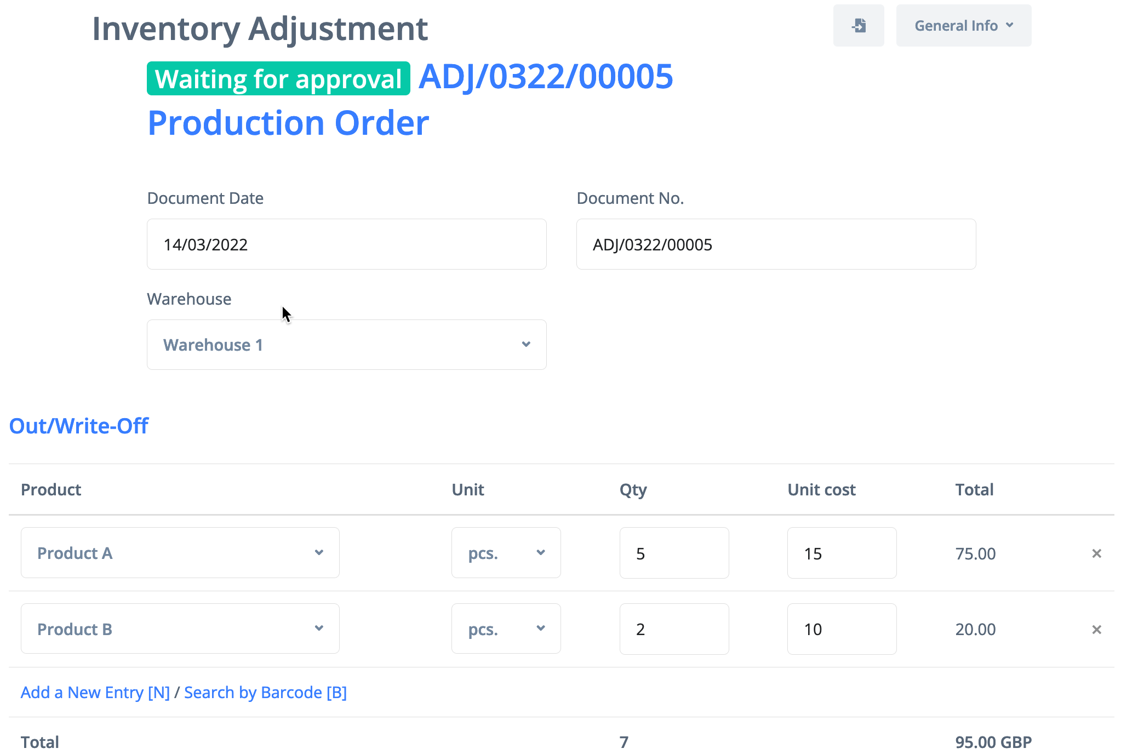Open the Product B dropdown

pos(180,629)
